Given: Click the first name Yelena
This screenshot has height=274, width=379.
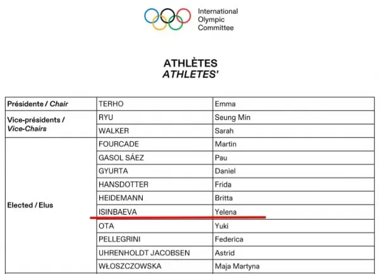Looking at the screenshot, I should pyautogui.click(x=226, y=212).
